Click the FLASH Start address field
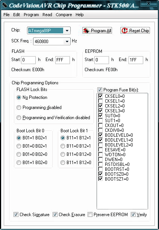Viewport: 159px width, 230px height. coord(29,60)
